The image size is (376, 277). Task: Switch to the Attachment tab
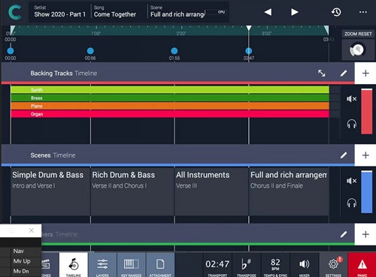click(x=160, y=265)
